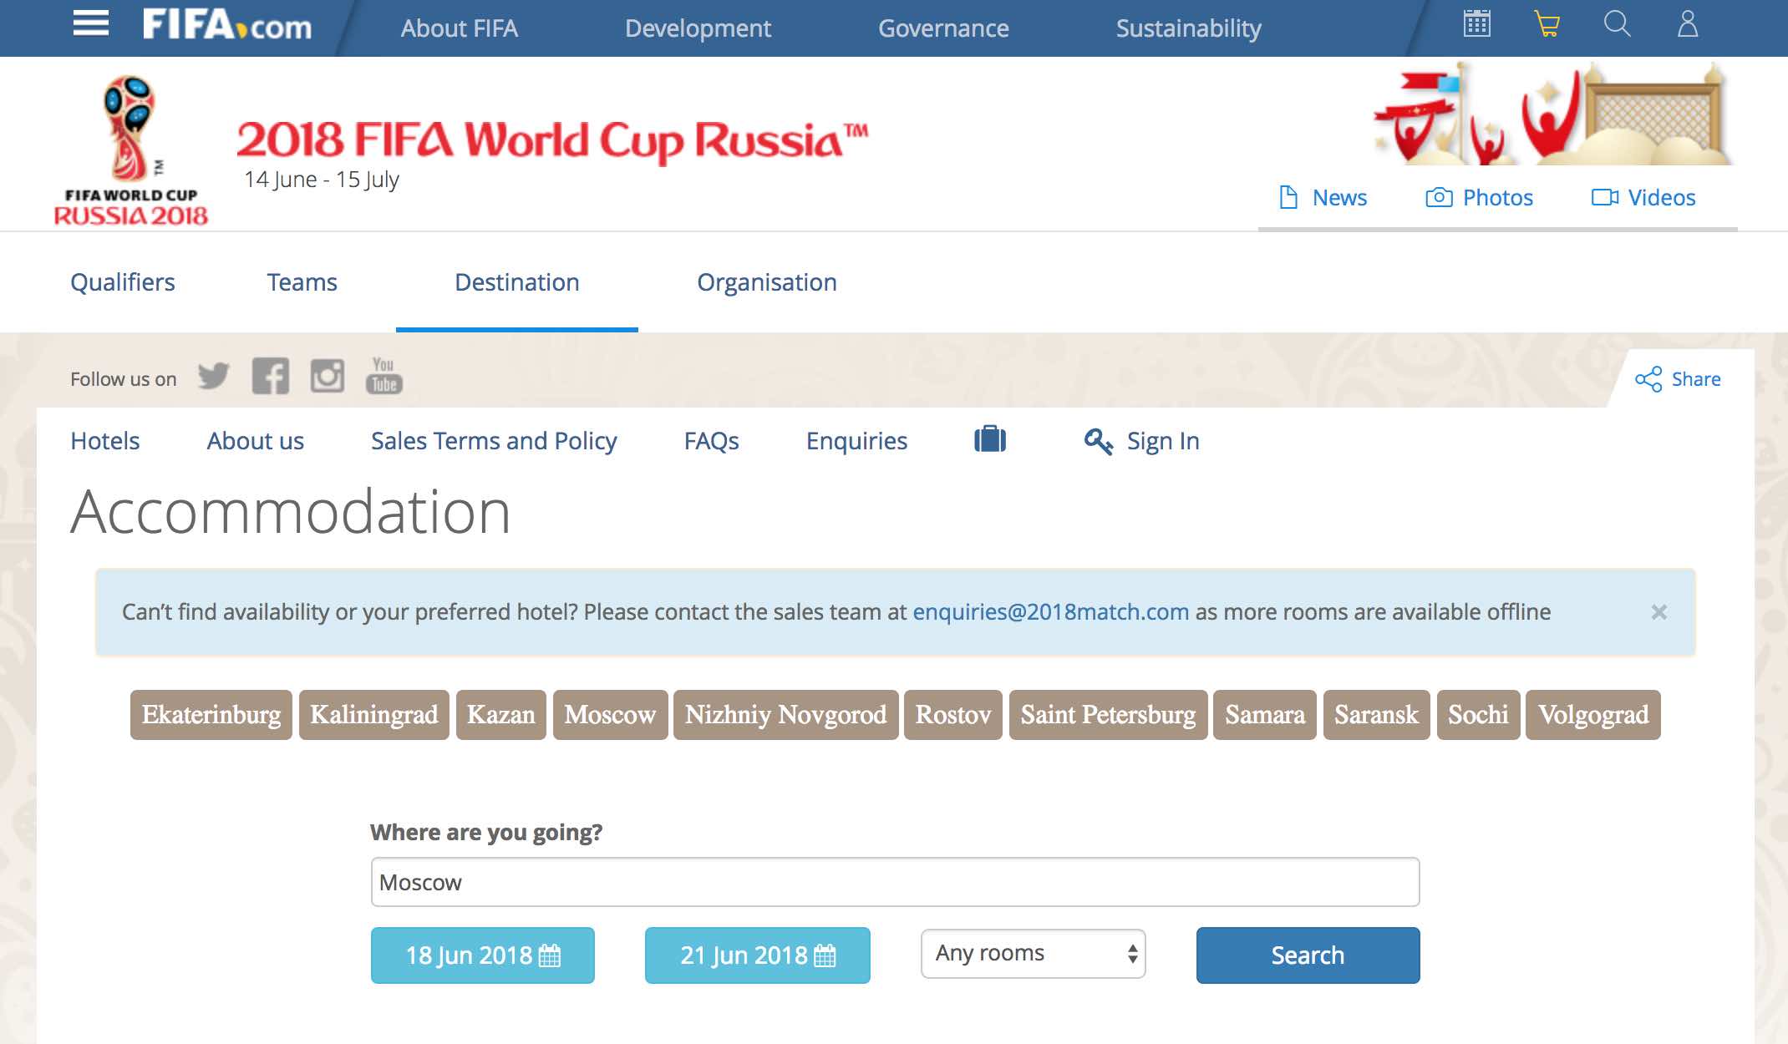Click the Sign In link
Screen dimensions: 1788x1044
coord(1141,441)
